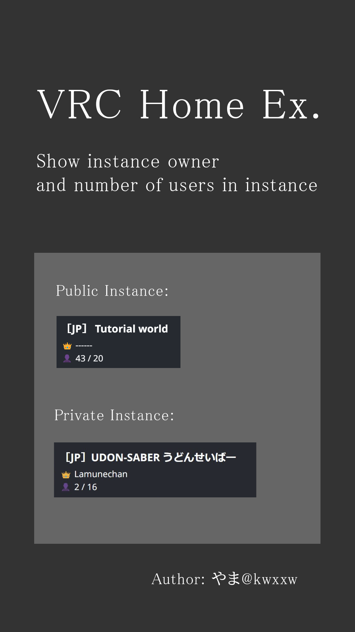Viewport: 355px width, 632px height.
Task: Click the "and number of users in instance" line
Action: [177, 185]
